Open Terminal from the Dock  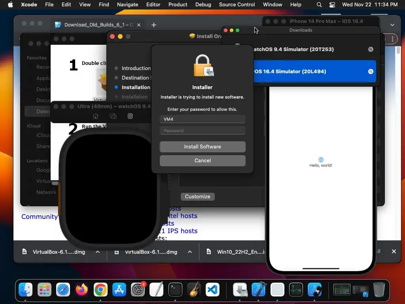(175, 289)
